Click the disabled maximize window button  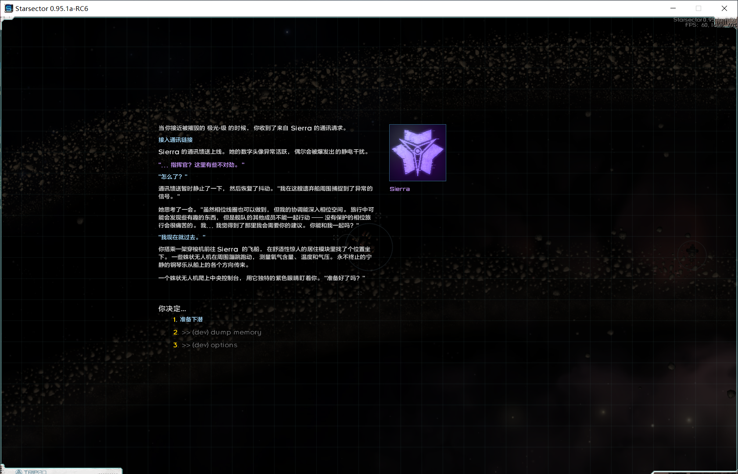(699, 8)
